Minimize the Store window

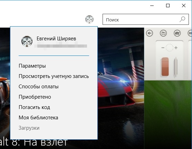tap(152, 6)
